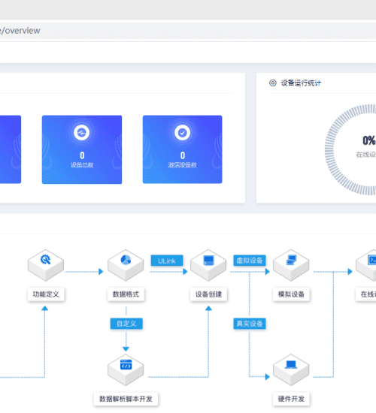376x413 pixels.
Task: Select the 设备创建 device cube icon
Action: [x=208, y=265]
